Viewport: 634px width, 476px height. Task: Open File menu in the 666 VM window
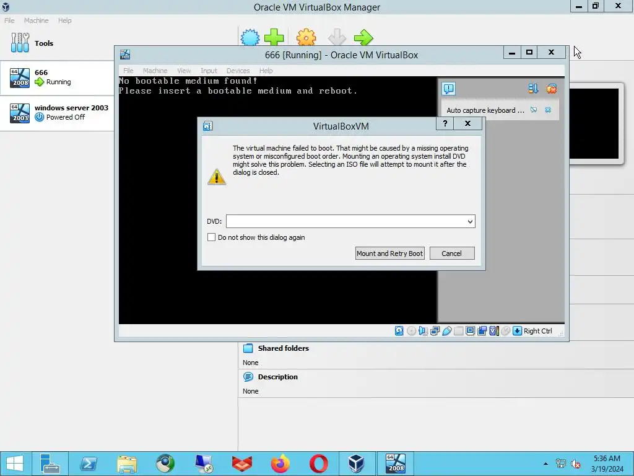click(128, 71)
